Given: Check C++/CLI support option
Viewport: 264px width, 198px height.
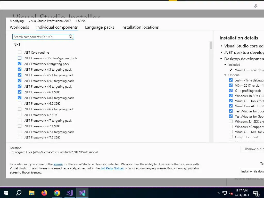Looking at the screenshot, I should [x=231, y=137].
